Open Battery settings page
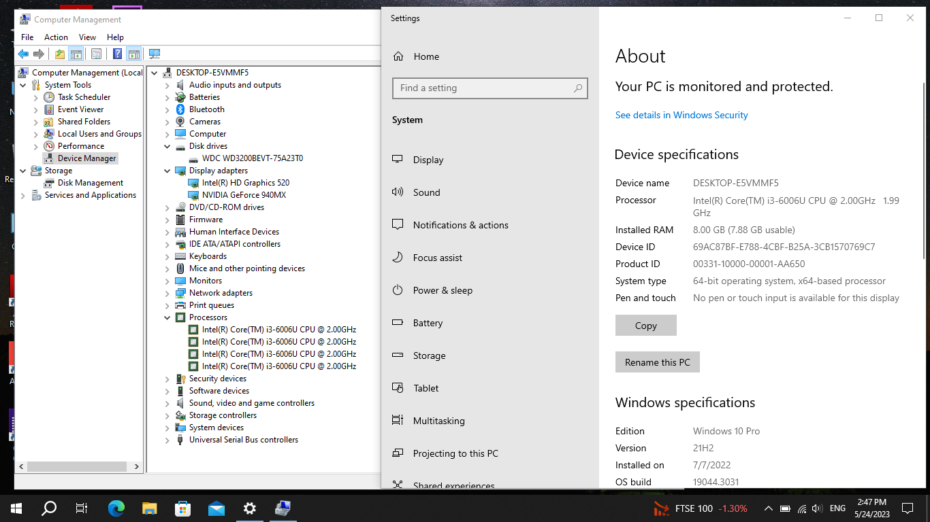Screen dimensions: 930x522 click(x=417, y=323)
